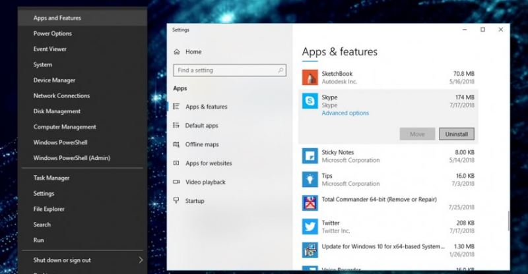Open Disk Management from the menu
The width and height of the screenshot is (528, 274).
[82, 111]
